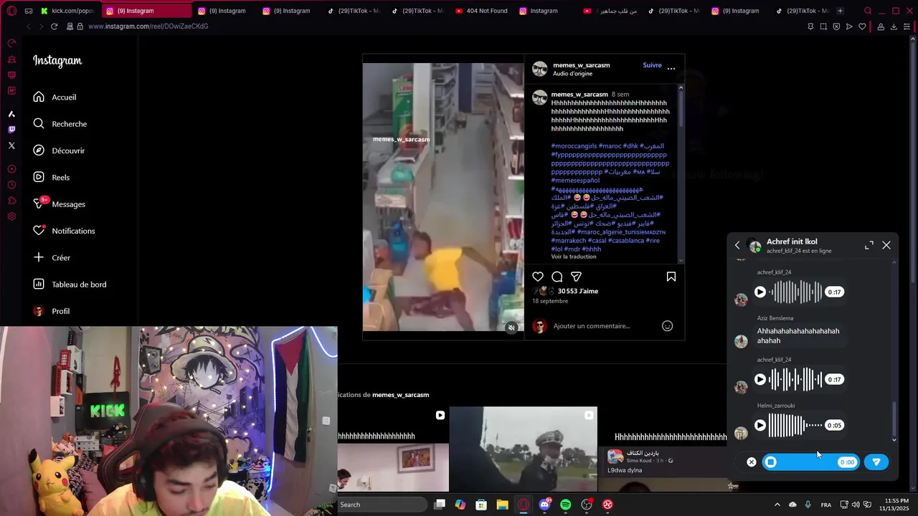Send the recorded voice message
Viewport: 918px width, 516px height.
[876, 462]
